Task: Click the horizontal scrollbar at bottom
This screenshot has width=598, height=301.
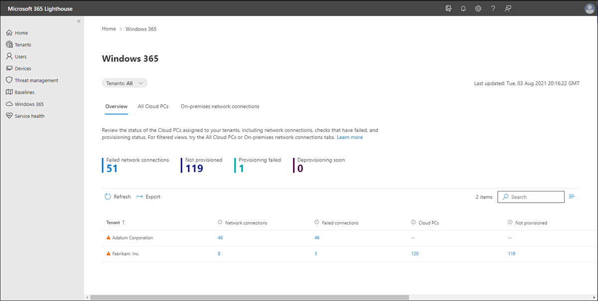Action: [250, 297]
